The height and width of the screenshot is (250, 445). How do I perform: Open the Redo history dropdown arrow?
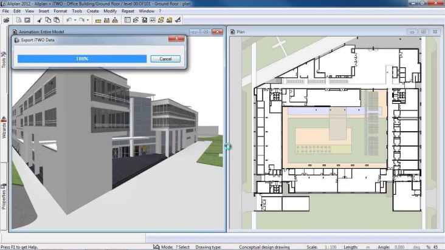88,20
